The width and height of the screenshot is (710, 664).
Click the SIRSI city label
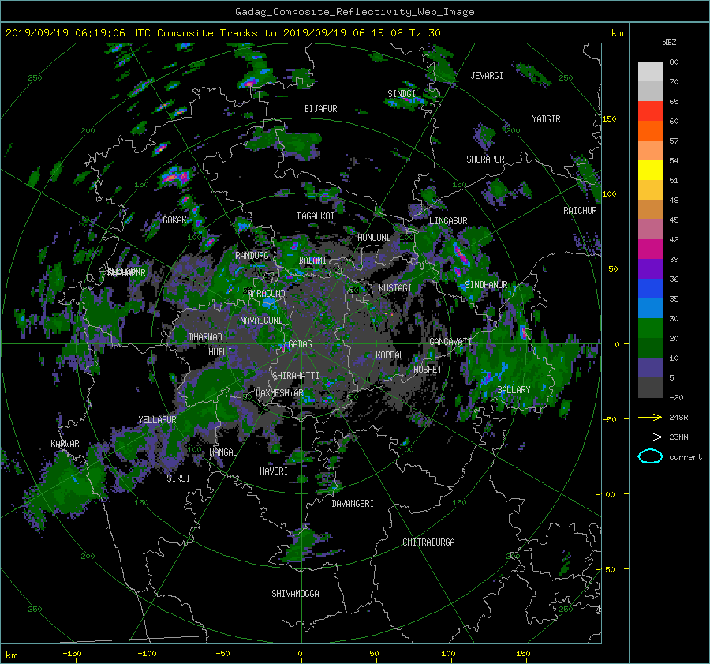[x=178, y=478]
